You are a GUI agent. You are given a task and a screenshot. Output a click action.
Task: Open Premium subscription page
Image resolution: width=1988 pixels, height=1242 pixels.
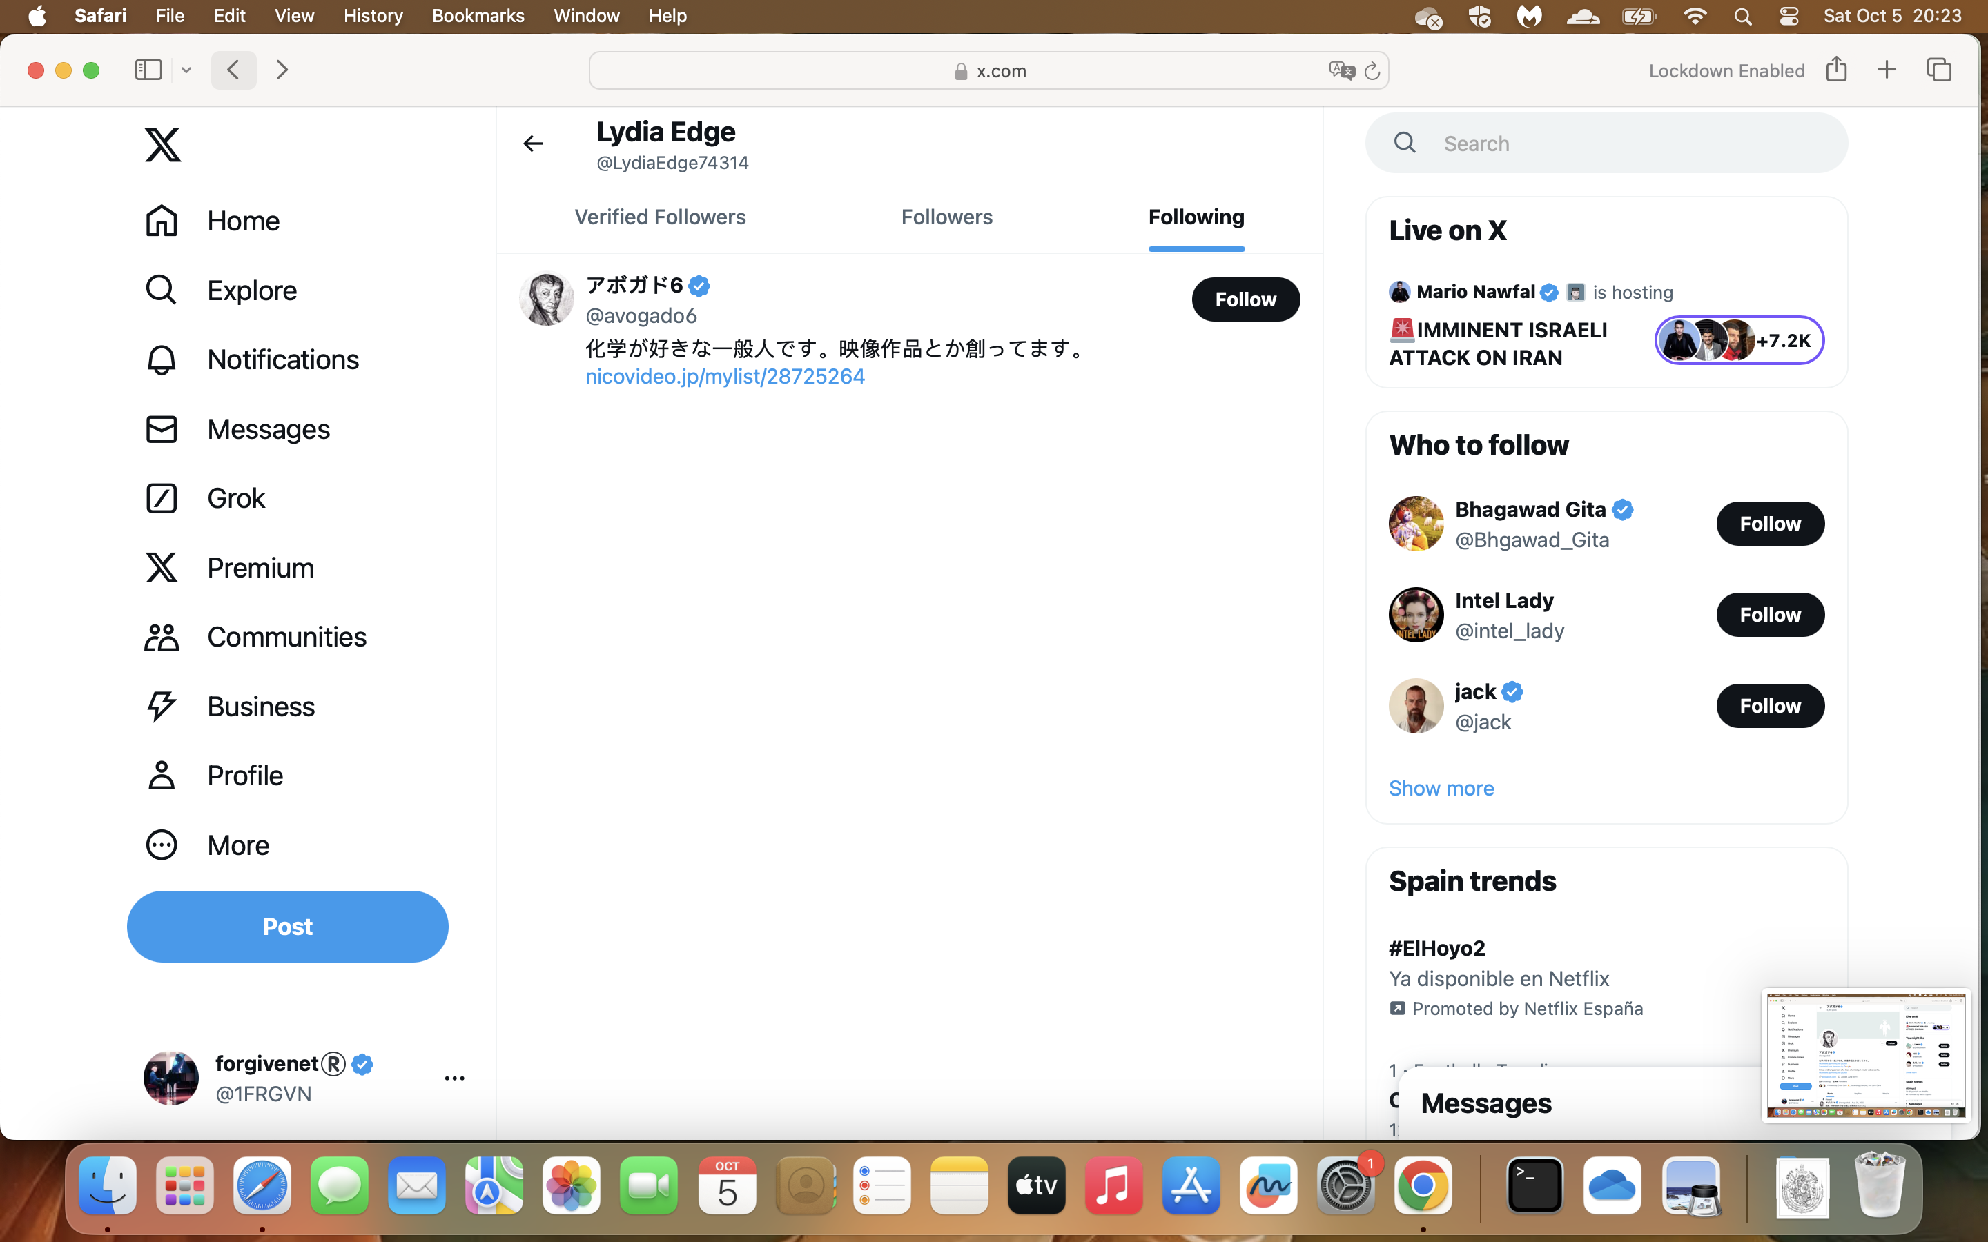229,568
